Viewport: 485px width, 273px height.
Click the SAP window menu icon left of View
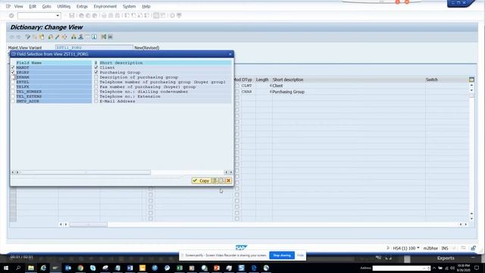coord(8,6)
